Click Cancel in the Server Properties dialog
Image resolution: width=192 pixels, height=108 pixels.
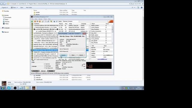(x=81, y=55)
